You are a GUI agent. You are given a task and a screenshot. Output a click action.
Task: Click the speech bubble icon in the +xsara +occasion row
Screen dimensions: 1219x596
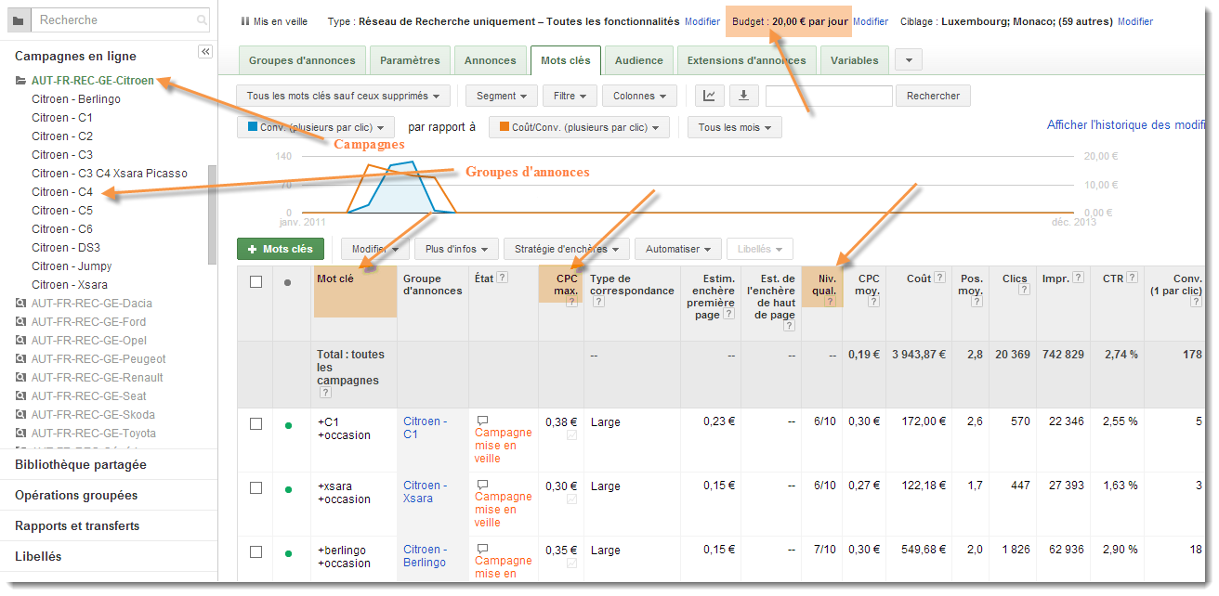tap(482, 485)
